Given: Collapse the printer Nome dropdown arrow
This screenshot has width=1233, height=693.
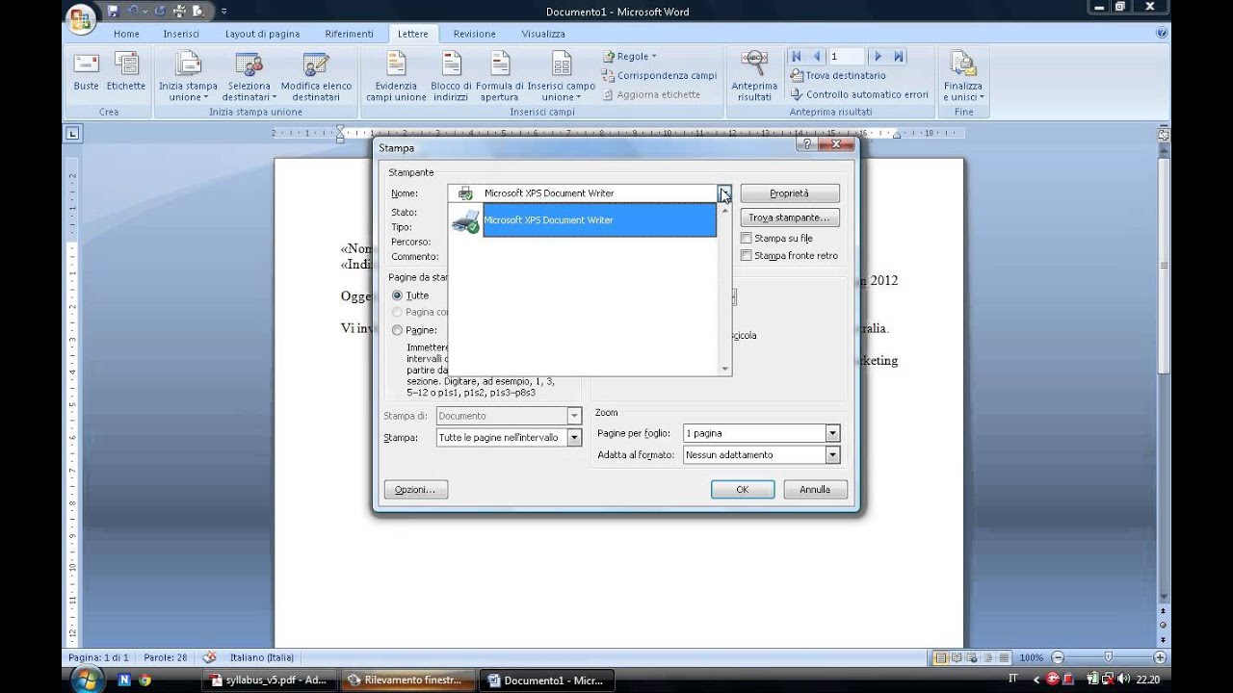Looking at the screenshot, I should point(724,193).
